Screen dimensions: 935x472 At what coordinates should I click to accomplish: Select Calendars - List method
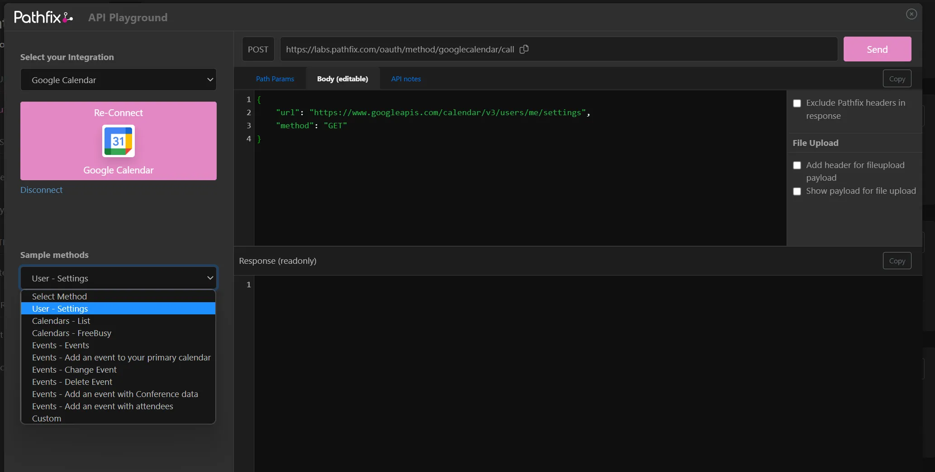(x=118, y=321)
